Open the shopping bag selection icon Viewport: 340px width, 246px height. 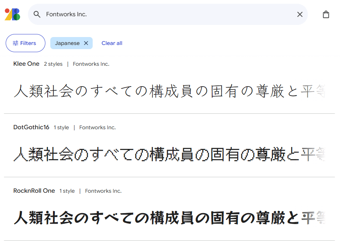pos(326,14)
